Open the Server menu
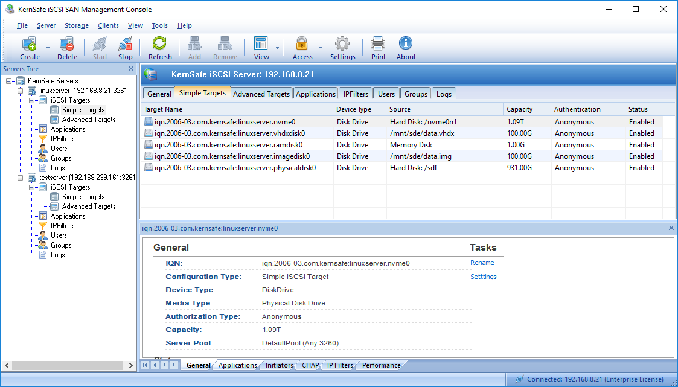Screen dimensions: 678x387 (46, 25)
